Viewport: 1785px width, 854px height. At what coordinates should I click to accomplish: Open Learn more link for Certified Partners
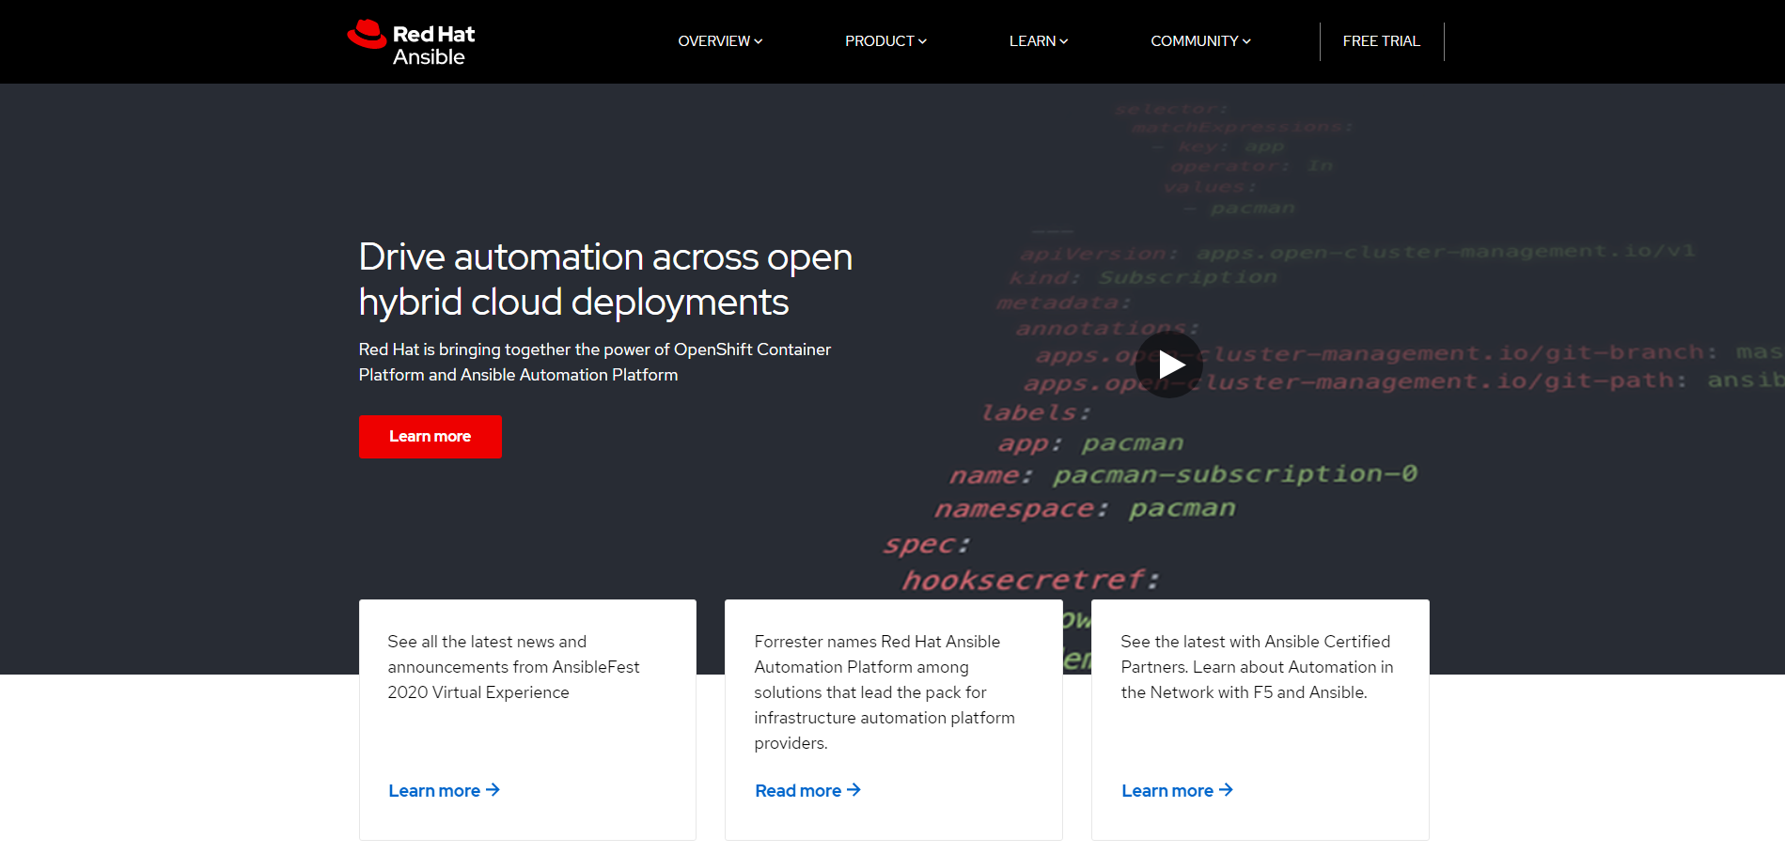[1177, 791]
